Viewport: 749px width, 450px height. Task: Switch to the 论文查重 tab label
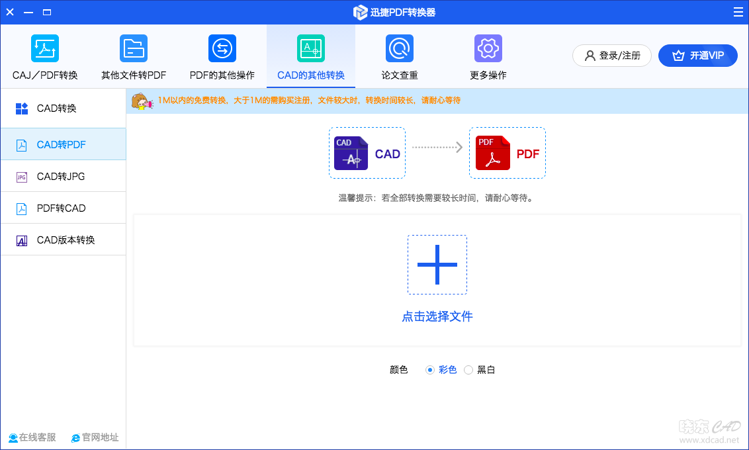click(400, 75)
